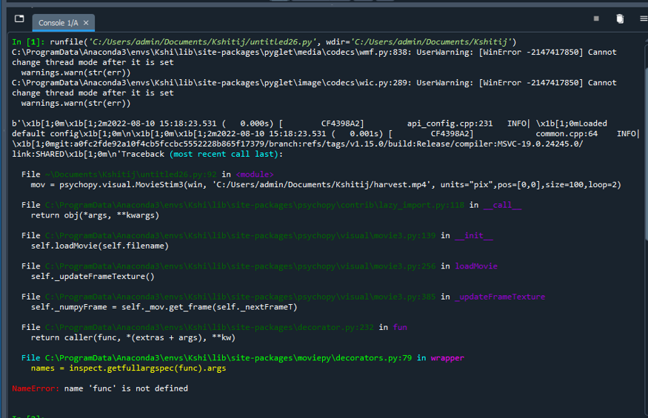648x418 pixels.
Task: Click the interrupt kernel stop square
Action: pyautogui.click(x=596, y=18)
